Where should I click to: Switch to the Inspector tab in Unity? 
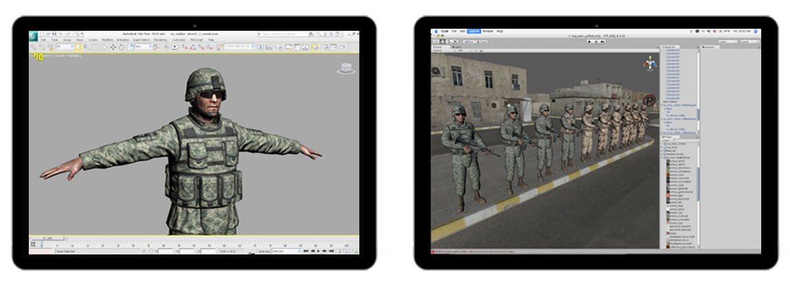click(x=709, y=47)
